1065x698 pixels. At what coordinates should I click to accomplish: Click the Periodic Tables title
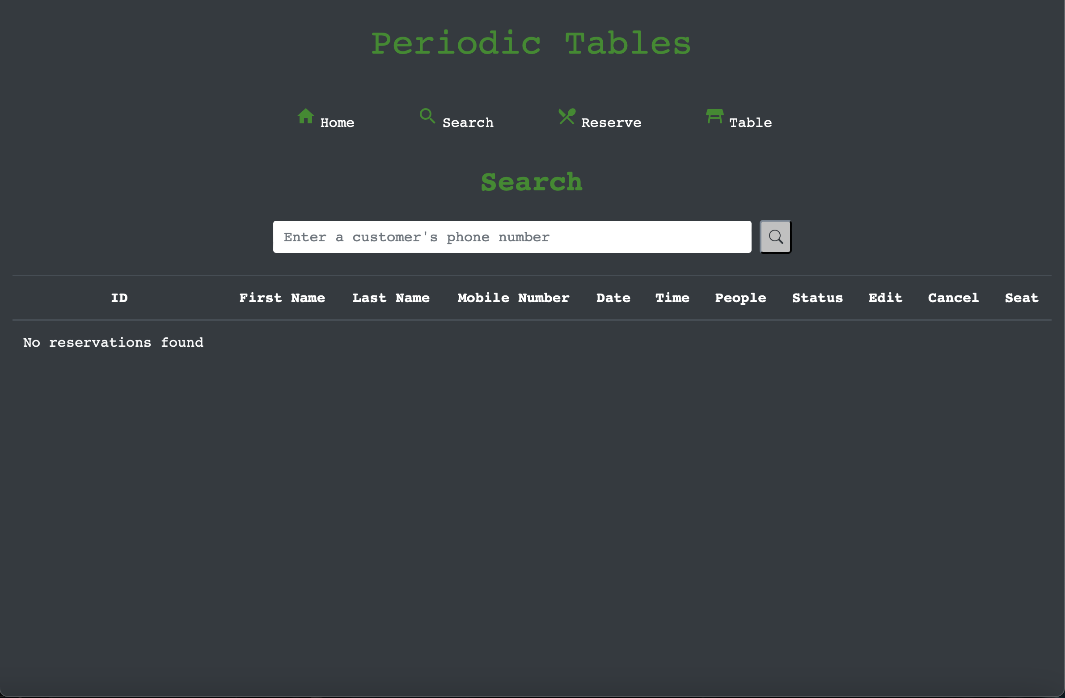pyautogui.click(x=531, y=43)
